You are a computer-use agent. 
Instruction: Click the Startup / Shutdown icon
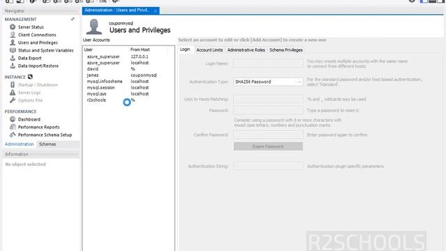pos(13,84)
